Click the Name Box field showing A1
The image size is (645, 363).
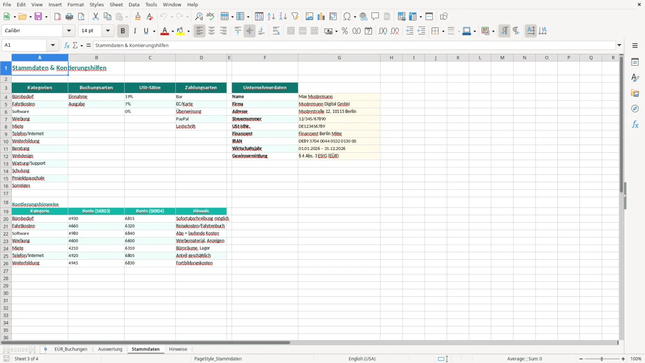25,45
